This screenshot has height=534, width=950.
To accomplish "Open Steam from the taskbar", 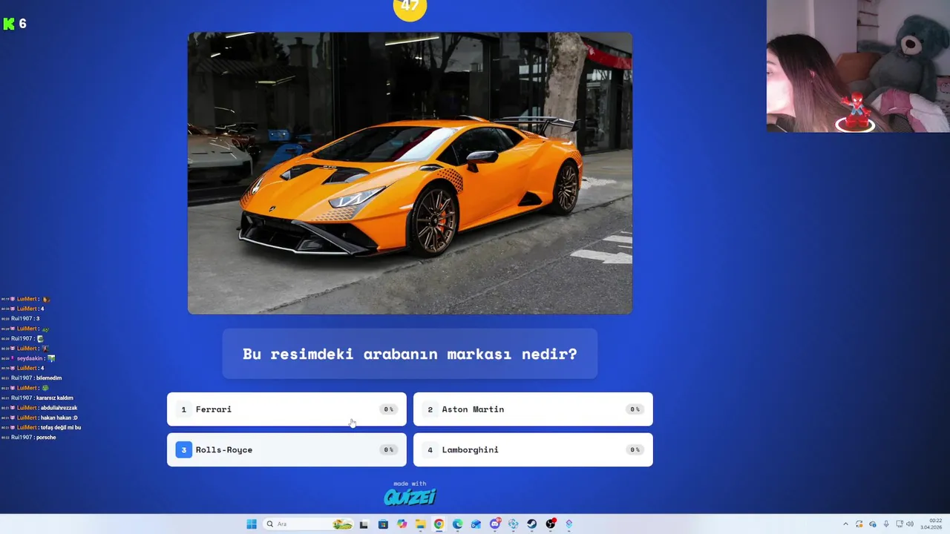I will coord(532,524).
